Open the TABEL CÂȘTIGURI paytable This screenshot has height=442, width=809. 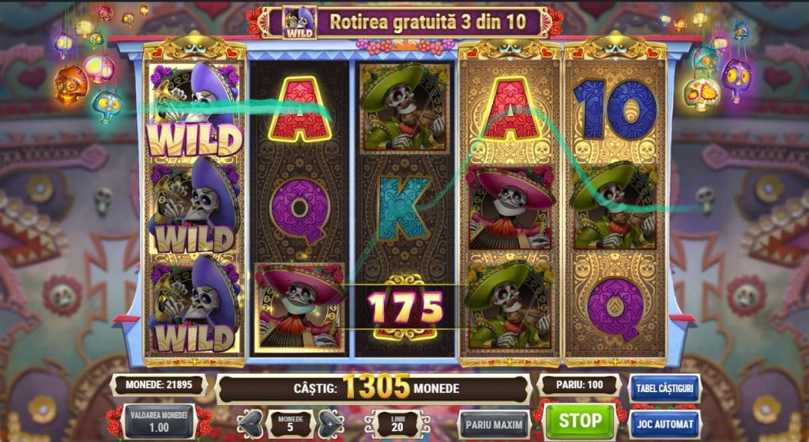click(664, 389)
